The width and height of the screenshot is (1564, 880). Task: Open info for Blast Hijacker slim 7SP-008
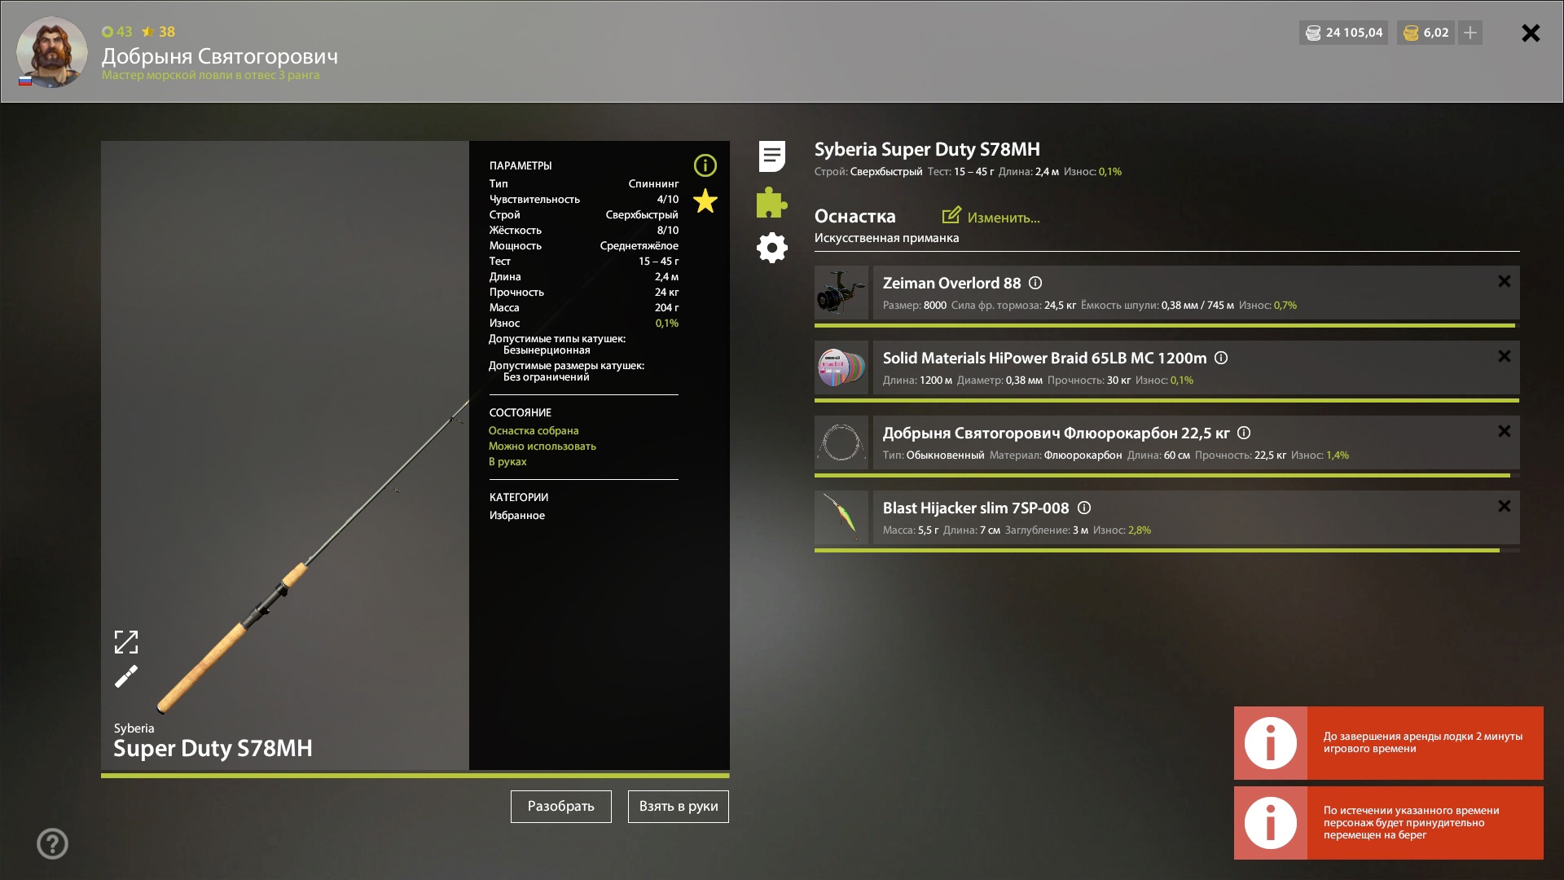pos(1084,508)
